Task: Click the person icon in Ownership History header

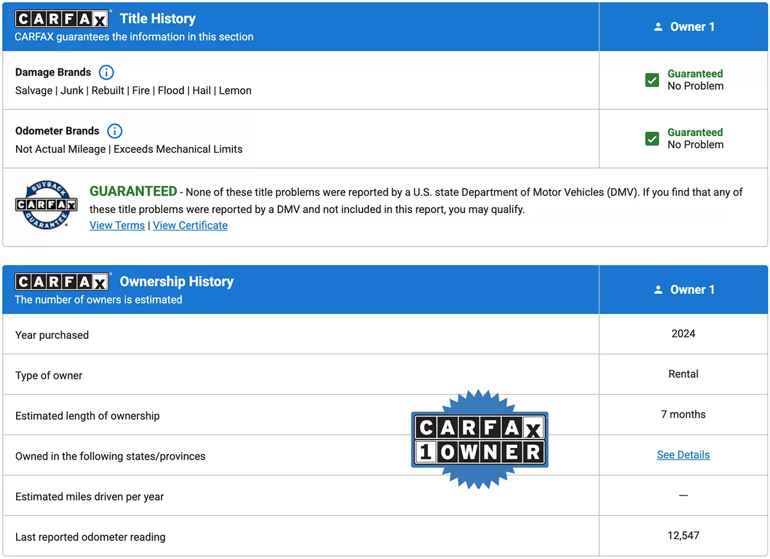Action: tap(658, 290)
